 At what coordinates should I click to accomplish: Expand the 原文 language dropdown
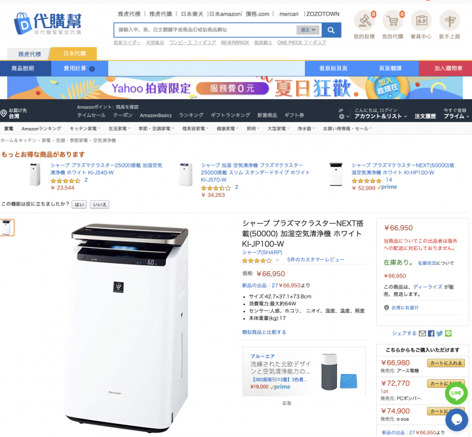(x=308, y=30)
